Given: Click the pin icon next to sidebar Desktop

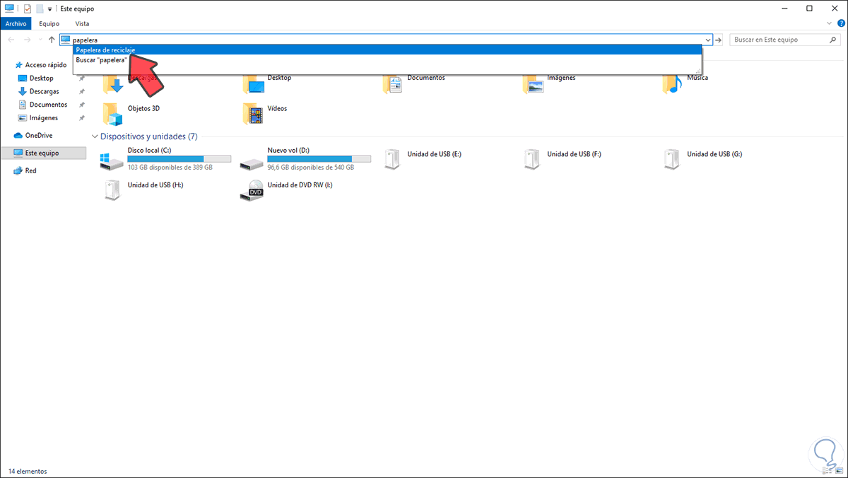Looking at the screenshot, I should [81, 78].
